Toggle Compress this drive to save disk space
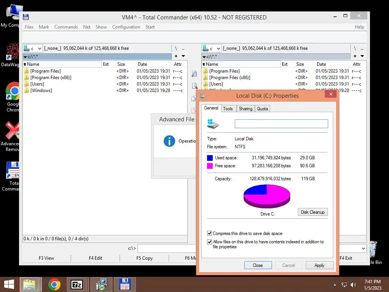Image resolution: width=389 pixels, height=292 pixels. tap(210, 233)
